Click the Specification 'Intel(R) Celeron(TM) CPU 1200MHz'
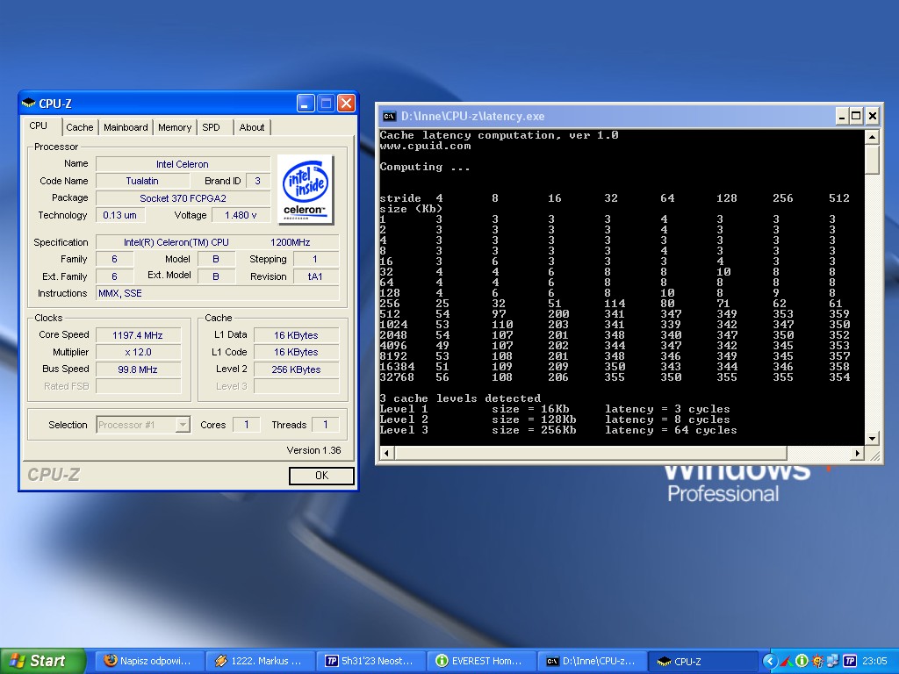899x674 pixels. point(217,242)
